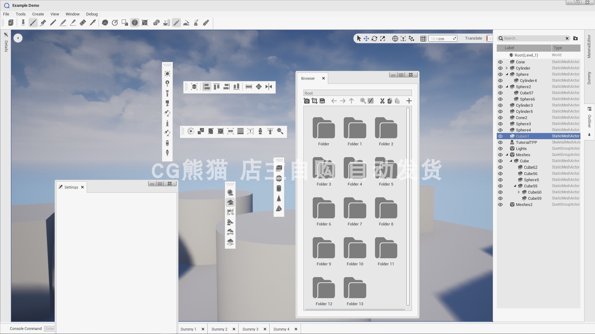Collapse the Sphere2 tree node
This screenshot has height=334, width=595.
click(507, 87)
